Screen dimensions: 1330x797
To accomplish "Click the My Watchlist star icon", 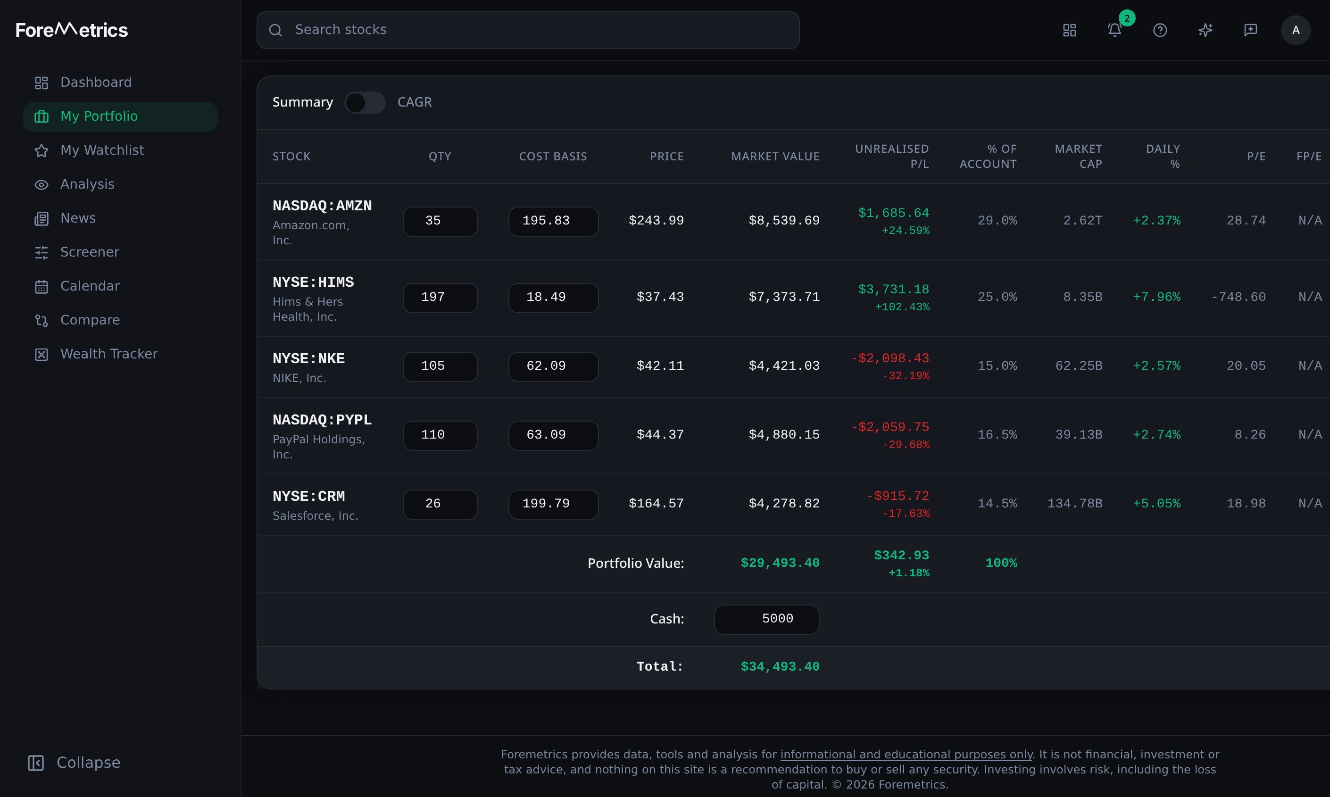I will click(x=42, y=150).
